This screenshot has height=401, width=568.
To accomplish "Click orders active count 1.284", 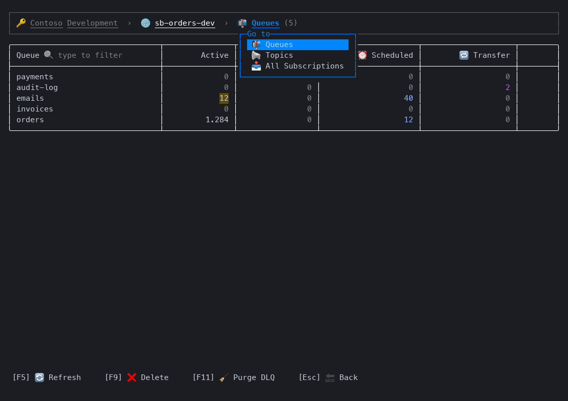I will [217, 120].
